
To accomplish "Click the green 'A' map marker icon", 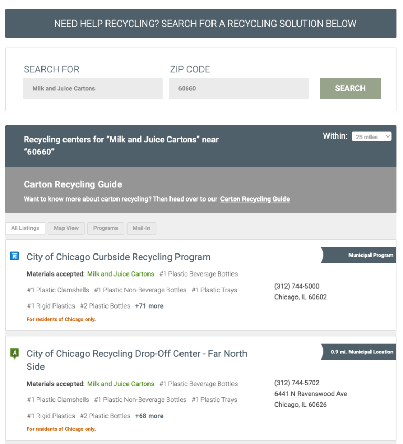I will tap(15, 354).
